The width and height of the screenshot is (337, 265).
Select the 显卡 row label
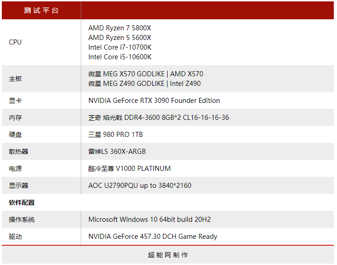[x=15, y=101]
